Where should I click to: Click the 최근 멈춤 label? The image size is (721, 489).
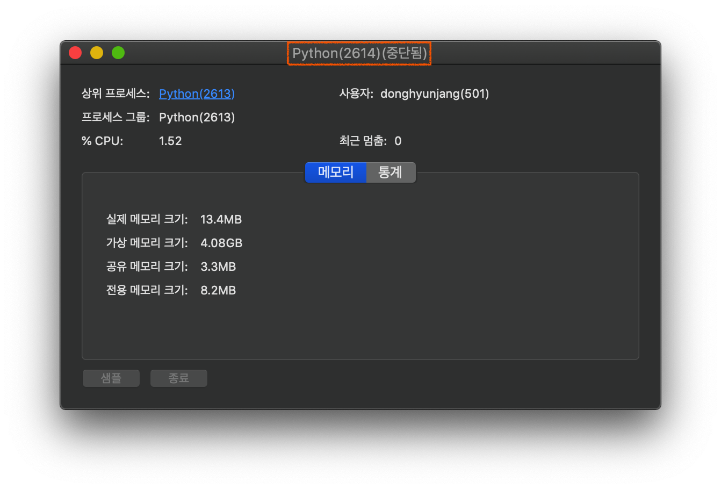pyautogui.click(x=363, y=141)
